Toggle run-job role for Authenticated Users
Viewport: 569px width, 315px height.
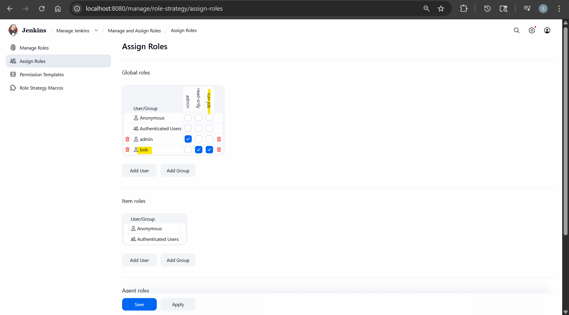tap(210, 128)
